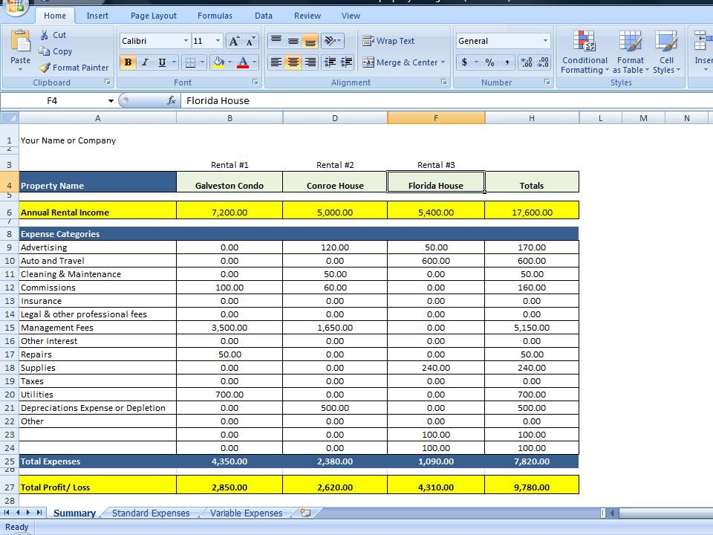Image resolution: width=713 pixels, height=535 pixels.
Task: Switch to the Formulas ribbon tab
Action: tap(215, 15)
